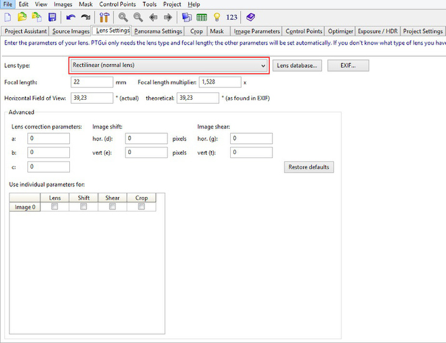Go to the Optimizer tab
446x343 pixels.
tap(341, 31)
